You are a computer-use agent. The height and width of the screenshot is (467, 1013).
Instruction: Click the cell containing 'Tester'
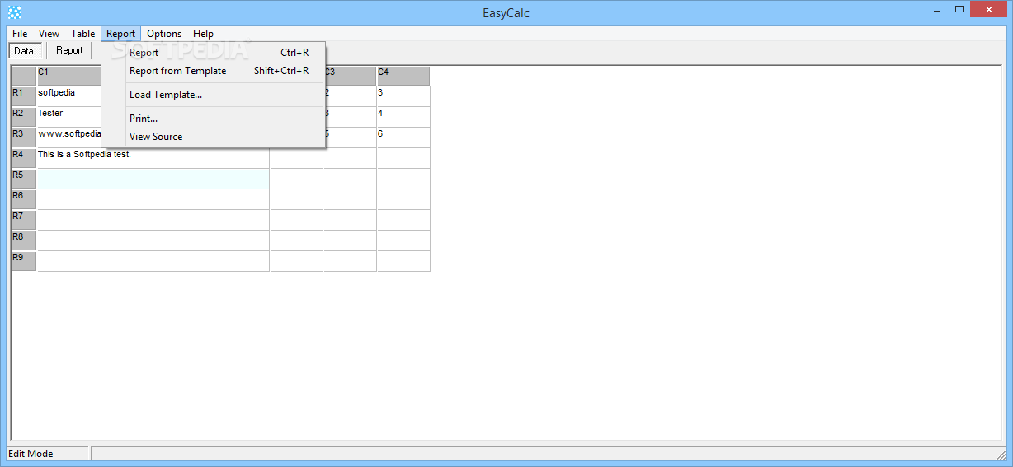click(x=69, y=117)
